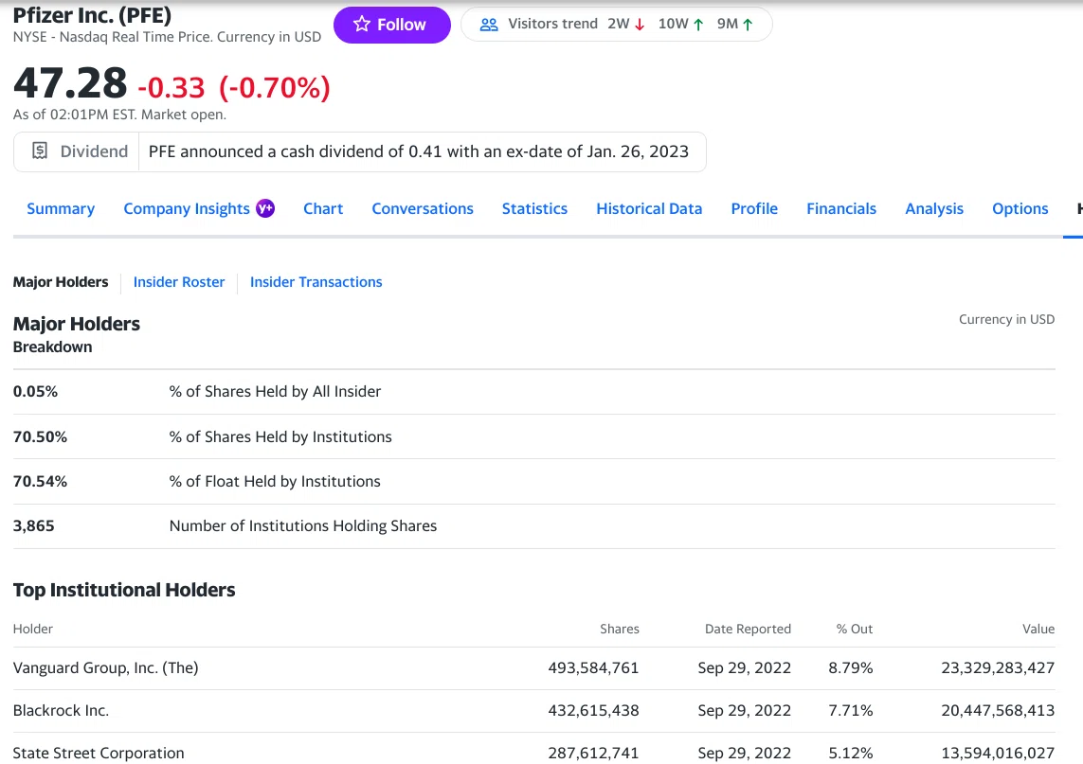Open the Summary tab

pos(61,208)
